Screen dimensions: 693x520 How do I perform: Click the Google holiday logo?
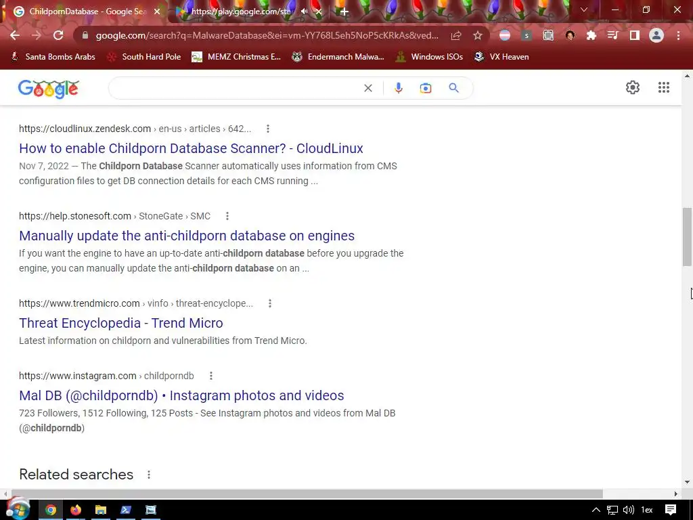pos(49,89)
